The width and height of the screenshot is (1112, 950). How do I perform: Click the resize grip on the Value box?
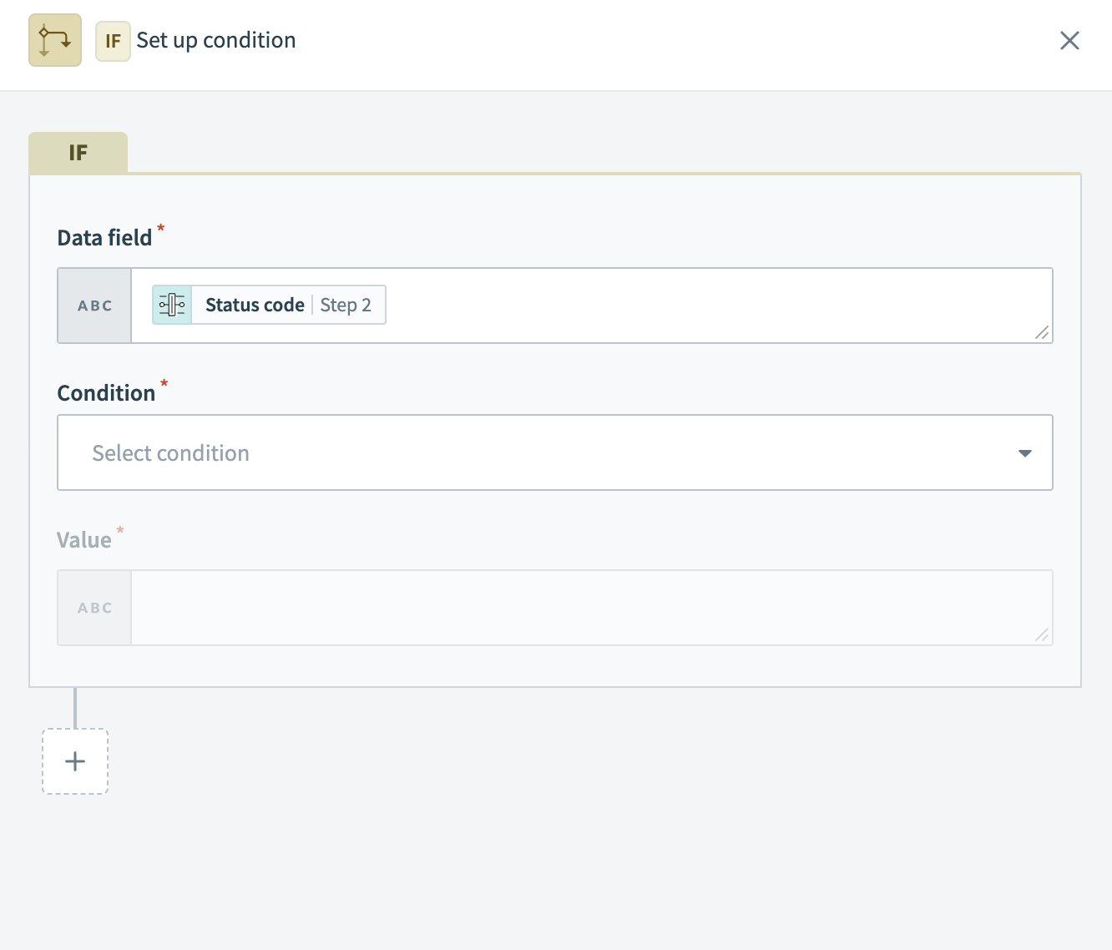pos(1040,635)
